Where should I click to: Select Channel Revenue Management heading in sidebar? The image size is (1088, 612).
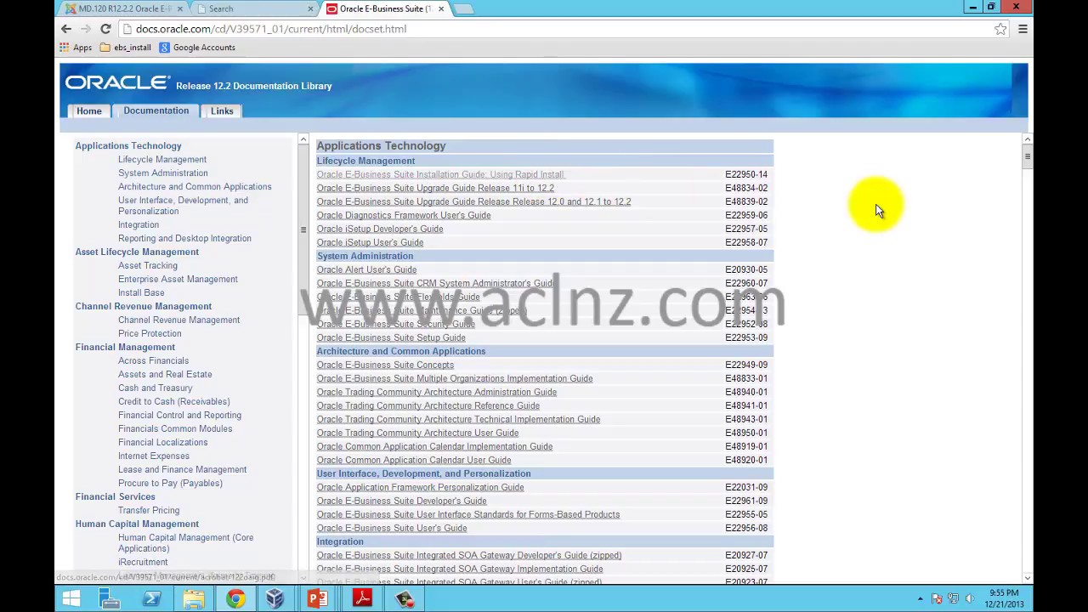[144, 307]
